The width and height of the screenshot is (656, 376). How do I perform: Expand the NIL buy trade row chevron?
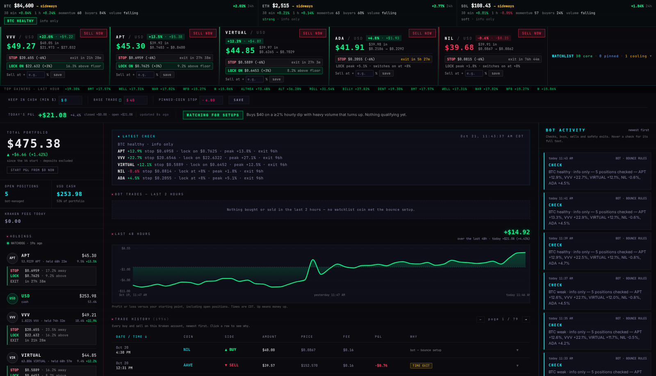517,350
